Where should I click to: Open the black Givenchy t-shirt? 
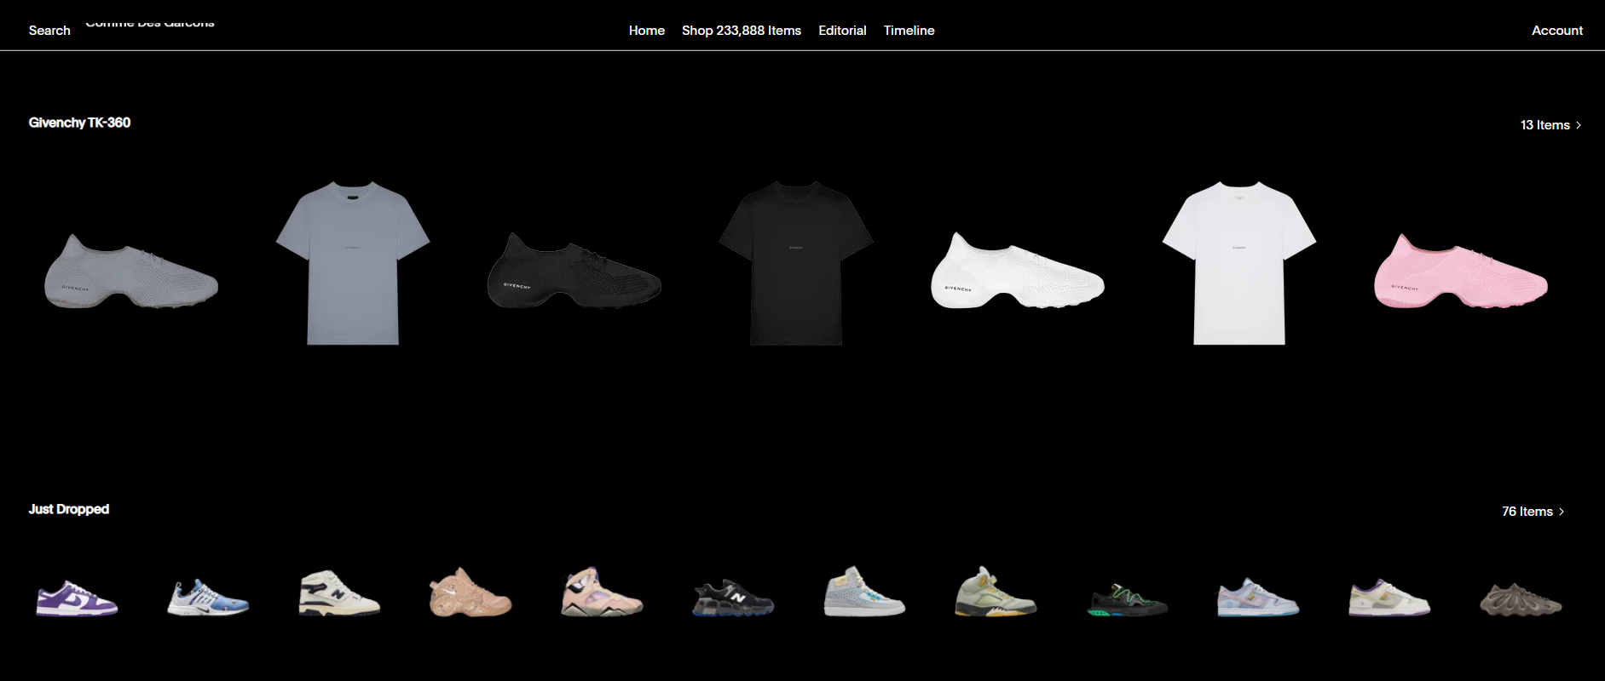[796, 262]
